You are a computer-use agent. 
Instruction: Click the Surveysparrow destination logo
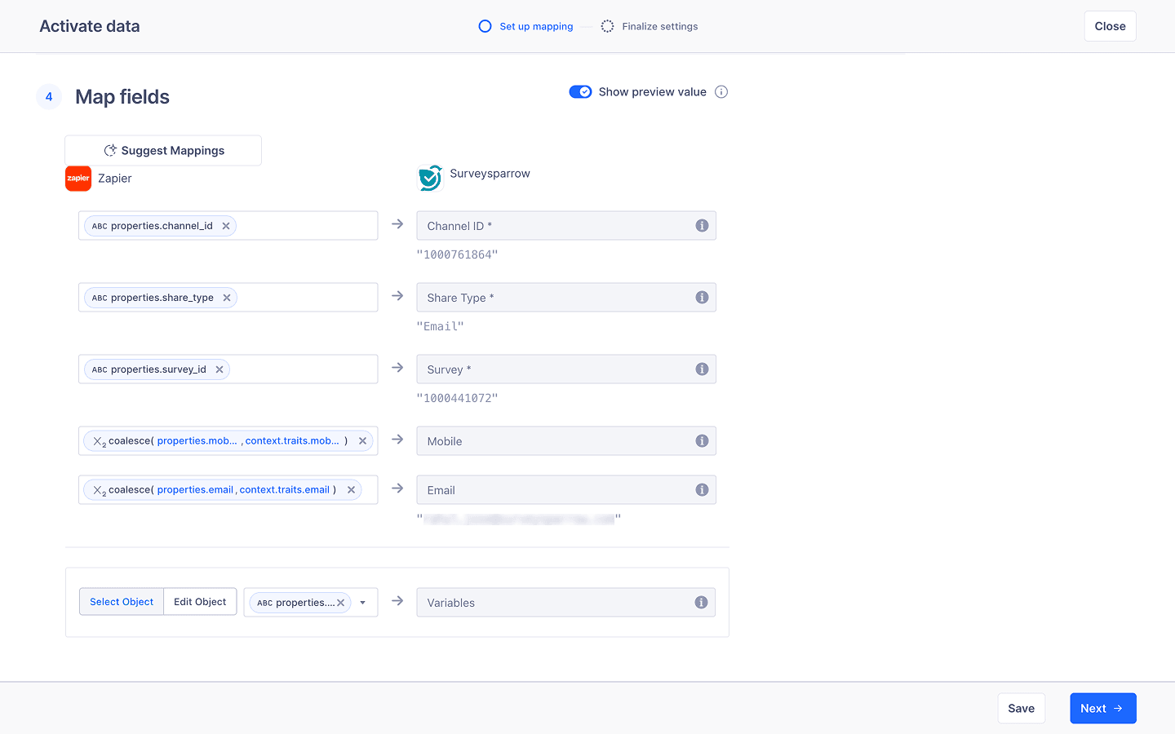click(x=430, y=177)
